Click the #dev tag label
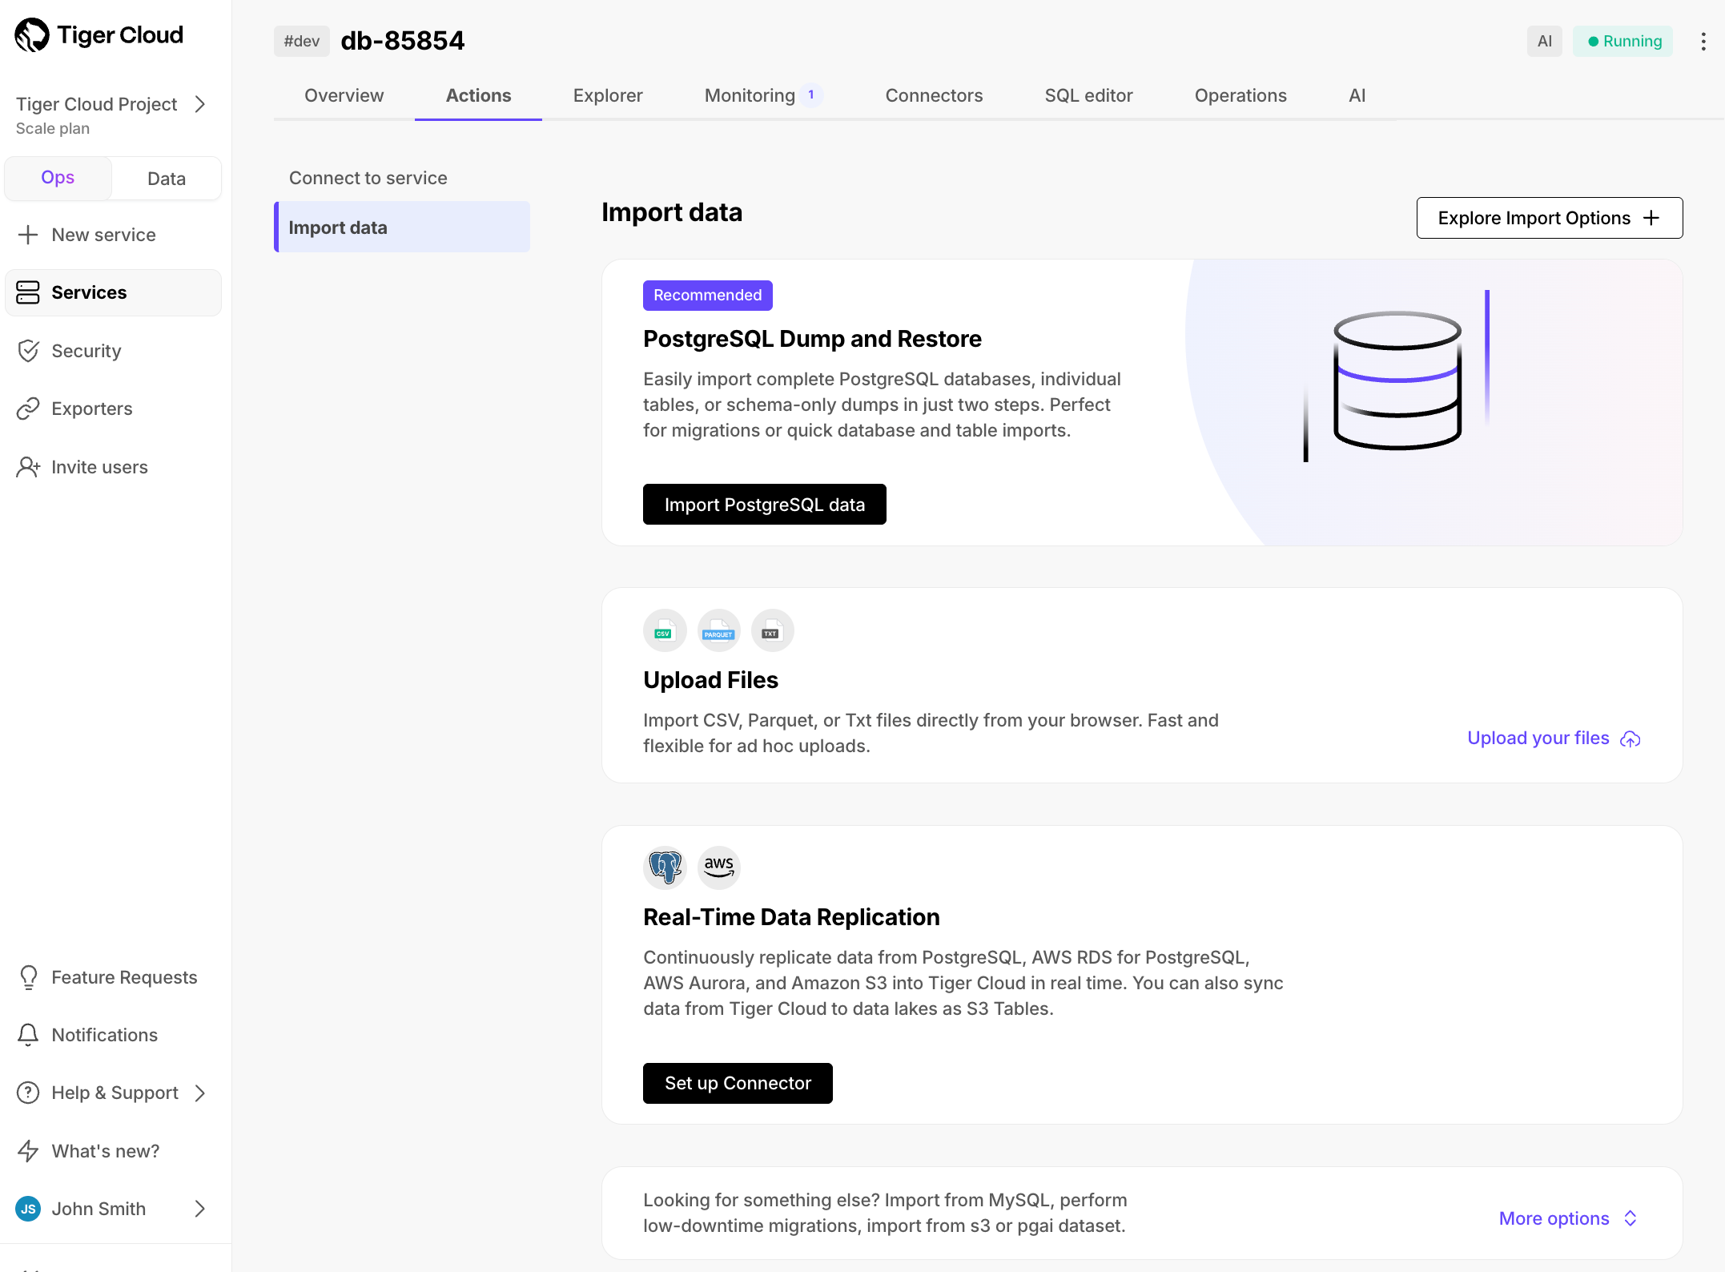Viewport: 1725px width, 1272px height. tap(301, 41)
